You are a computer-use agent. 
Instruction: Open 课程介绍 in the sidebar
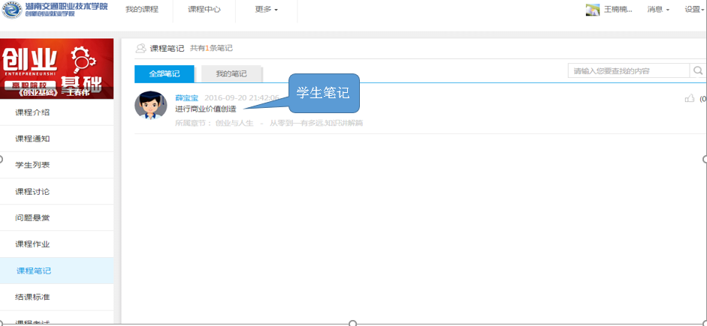tap(32, 112)
